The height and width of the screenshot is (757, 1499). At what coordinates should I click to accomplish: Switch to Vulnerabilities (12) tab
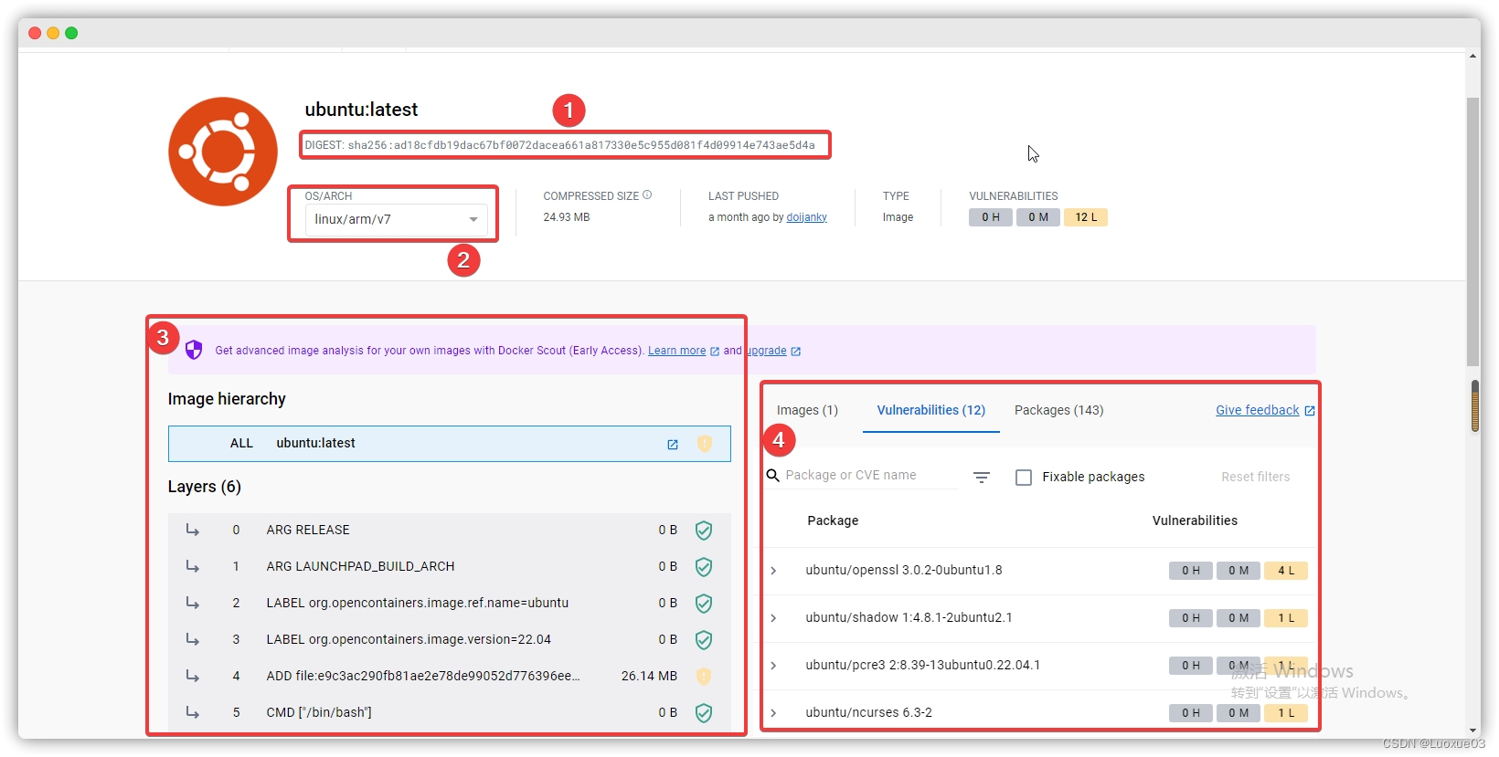coord(931,411)
